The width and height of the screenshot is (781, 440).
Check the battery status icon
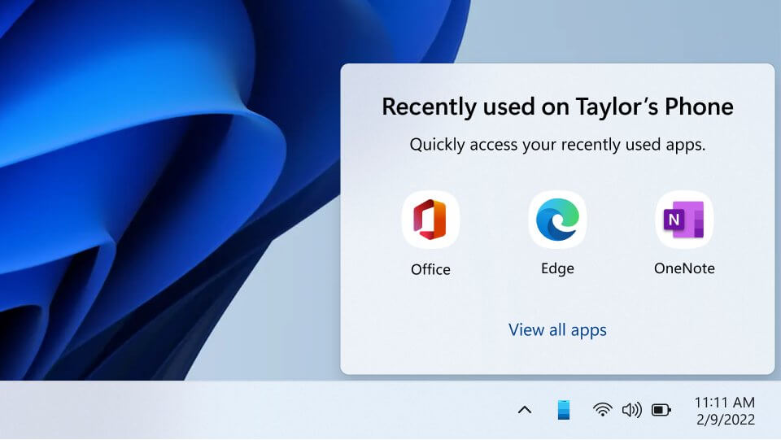point(661,410)
